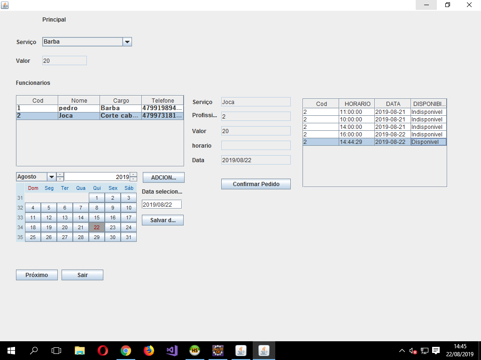
Task: Click the Serviço text field showing Joca
Action: [256, 102]
